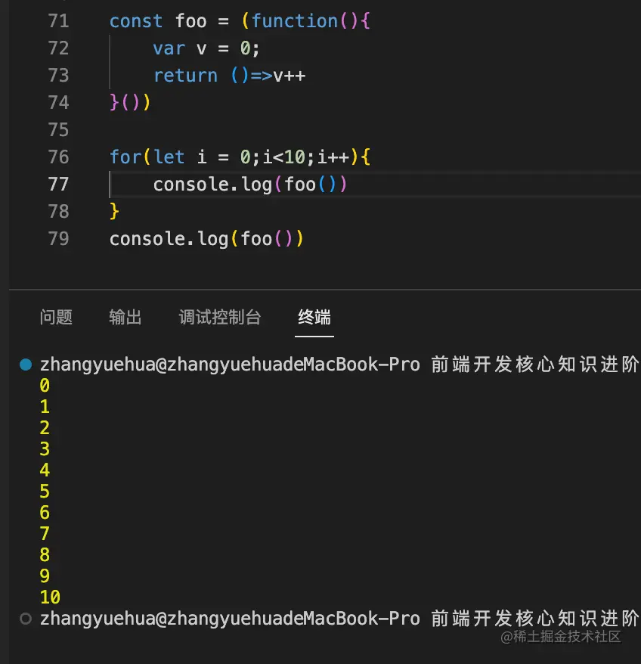The width and height of the screenshot is (641, 664).
Task: Click the 'function' keyword on line 71
Action: 295,21
